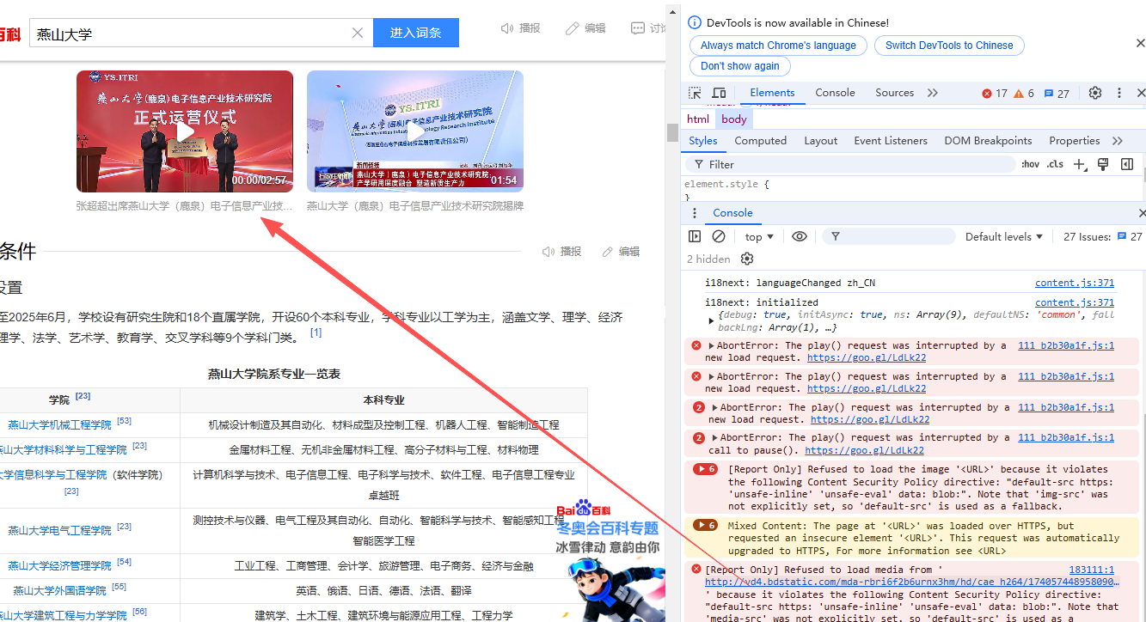Click the create live expression eye icon
1146x622 pixels.
pyautogui.click(x=800, y=236)
